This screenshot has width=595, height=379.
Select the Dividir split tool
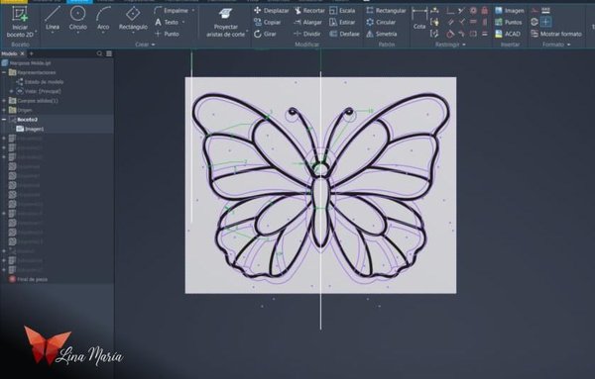pos(307,34)
